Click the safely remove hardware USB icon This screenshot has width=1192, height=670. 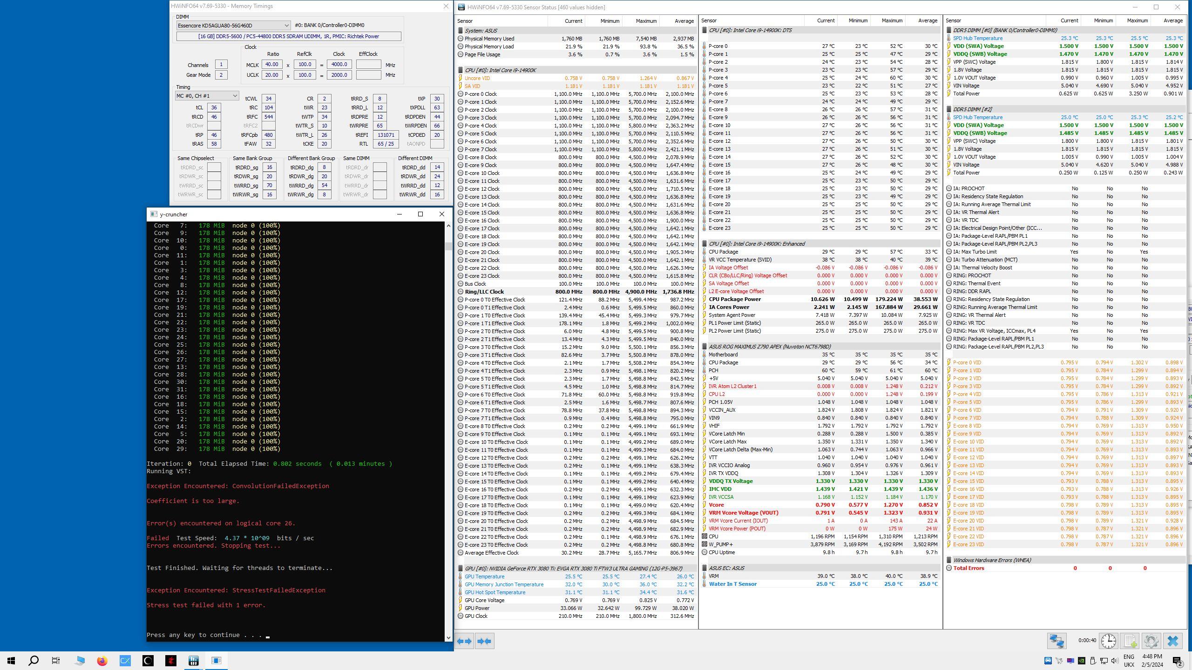point(1092,661)
